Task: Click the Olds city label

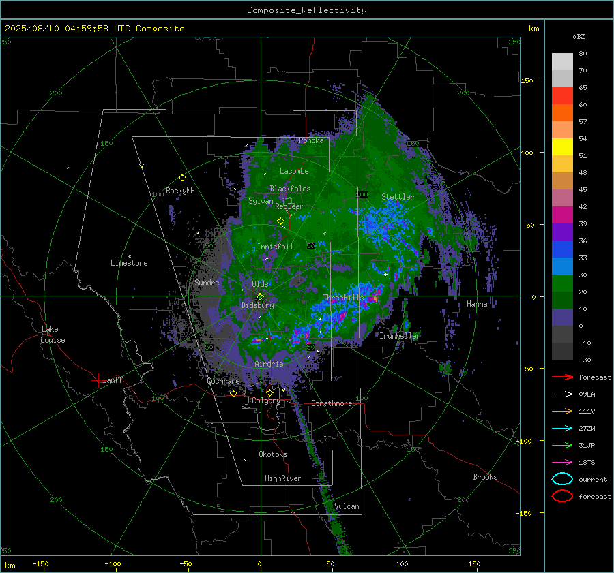Action: pos(260,284)
